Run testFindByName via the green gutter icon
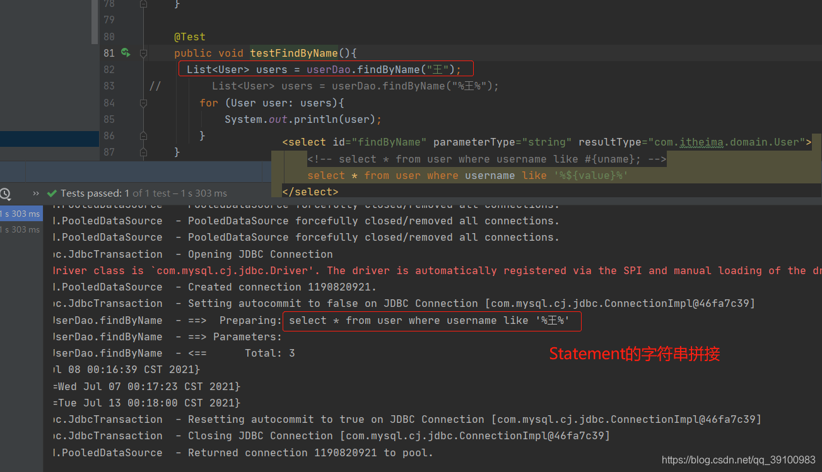Screen dimensions: 822x472 126,53
